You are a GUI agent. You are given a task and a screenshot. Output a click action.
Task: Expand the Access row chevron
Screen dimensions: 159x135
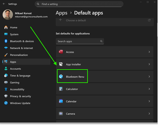point(149,52)
